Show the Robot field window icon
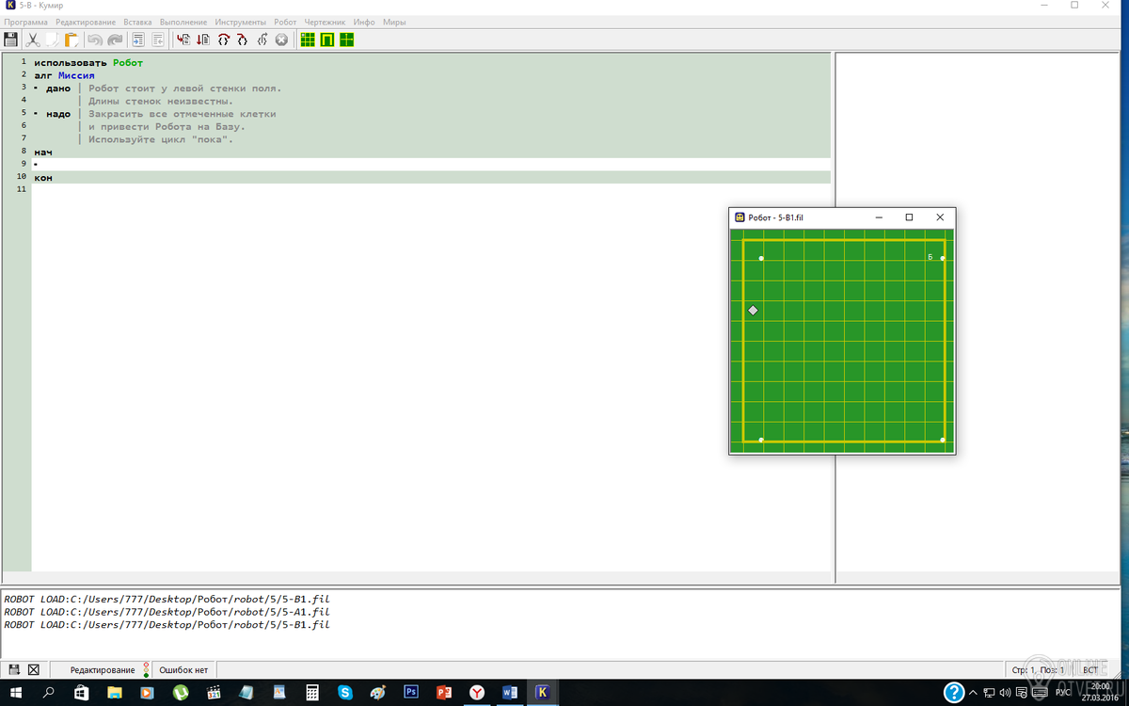The image size is (1129, 706). click(307, 40)
